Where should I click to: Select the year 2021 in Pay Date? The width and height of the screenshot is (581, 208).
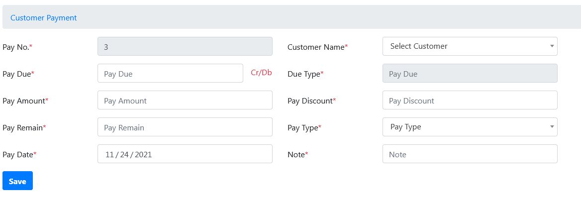(x=143, y=155)
